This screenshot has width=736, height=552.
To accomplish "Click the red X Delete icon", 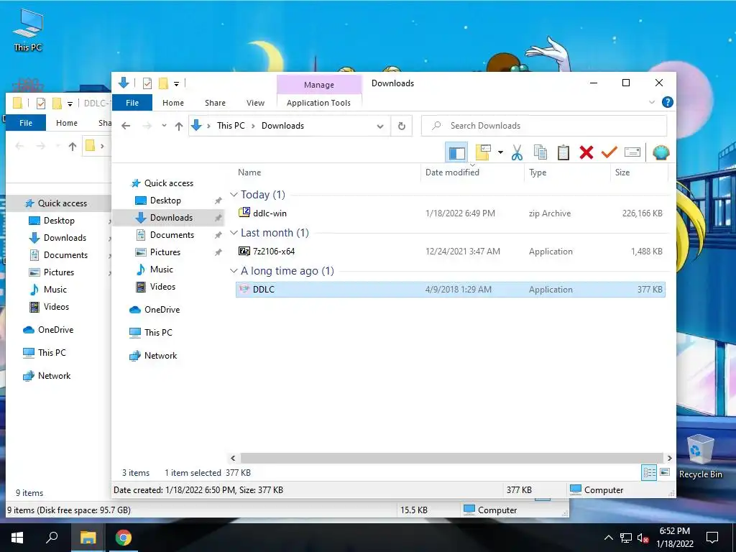I will pyautogui.click(x=586, y=152).
